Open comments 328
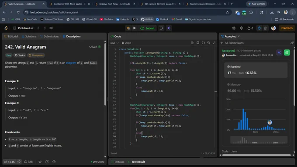 pos(28,162)
